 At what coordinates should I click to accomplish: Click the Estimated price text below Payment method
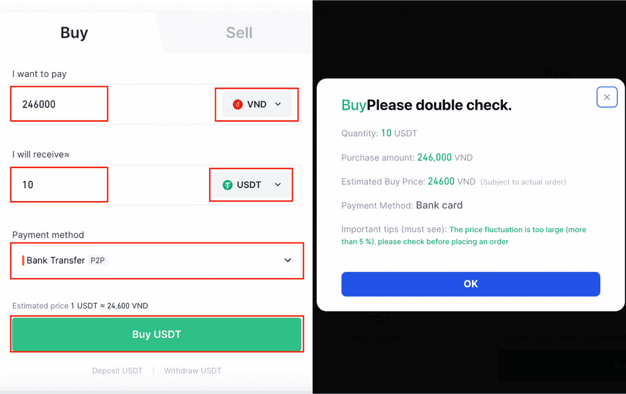(80, 306)
